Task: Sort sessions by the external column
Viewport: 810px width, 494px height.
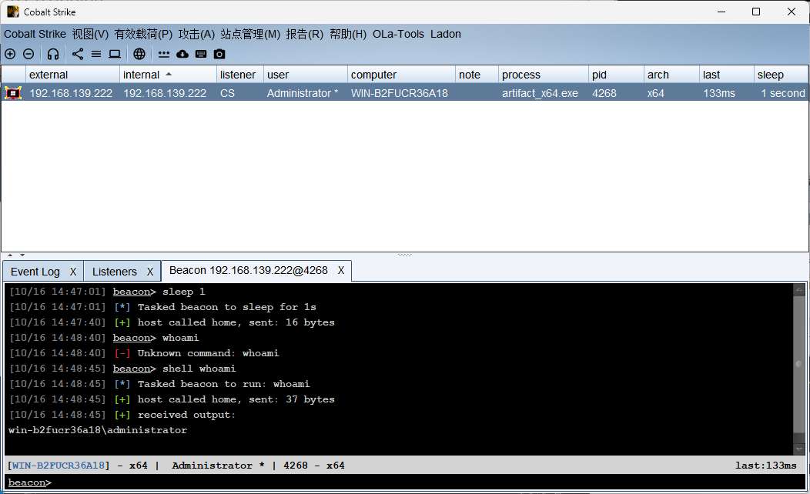Action: click(x=73, y=75)
